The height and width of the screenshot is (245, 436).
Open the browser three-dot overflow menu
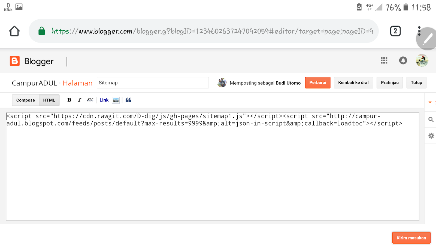pos(419,31)
